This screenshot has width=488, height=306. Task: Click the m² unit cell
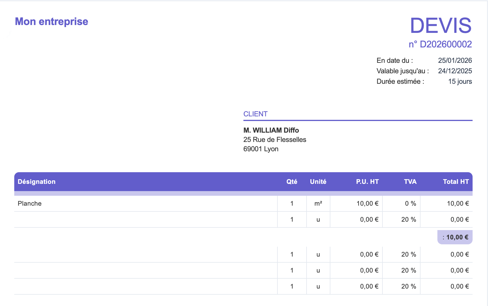pos(318,204)
